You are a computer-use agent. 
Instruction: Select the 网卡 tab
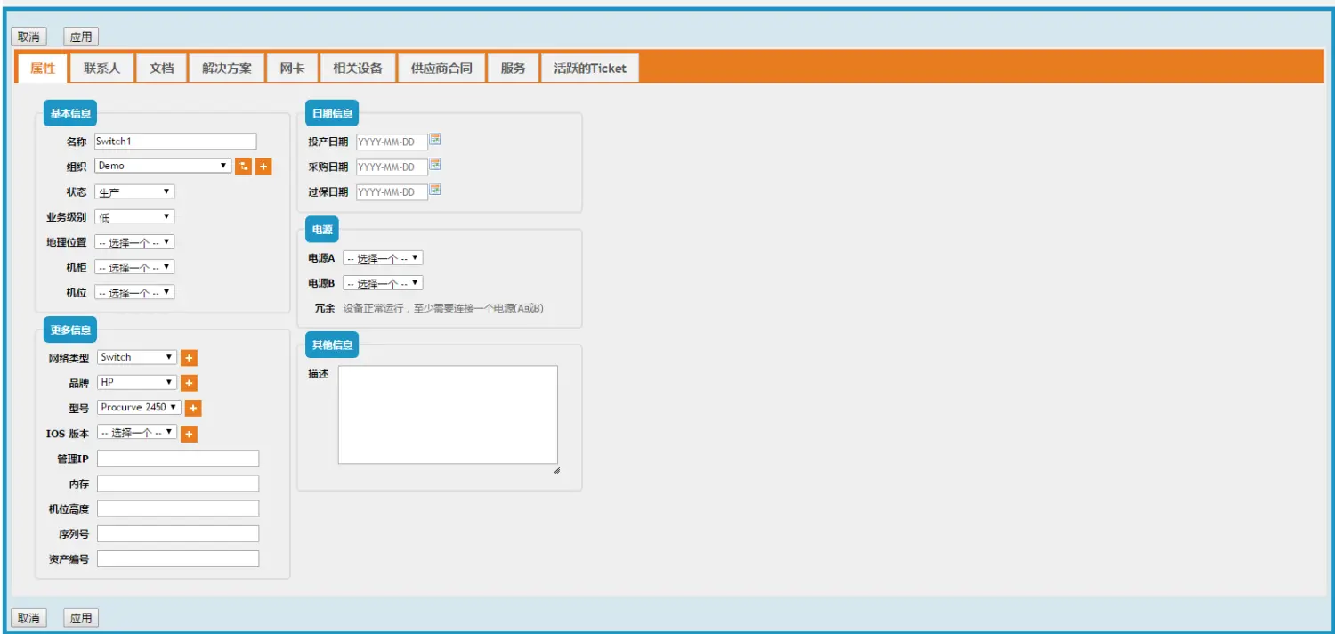[x=292, y=68]
